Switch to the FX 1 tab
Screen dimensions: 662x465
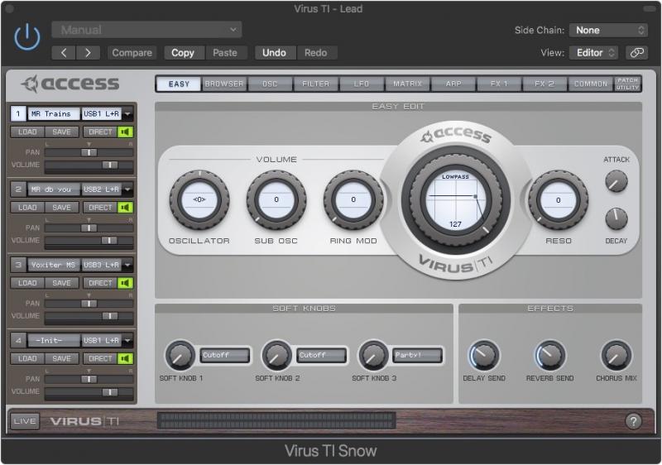(499, 84)
